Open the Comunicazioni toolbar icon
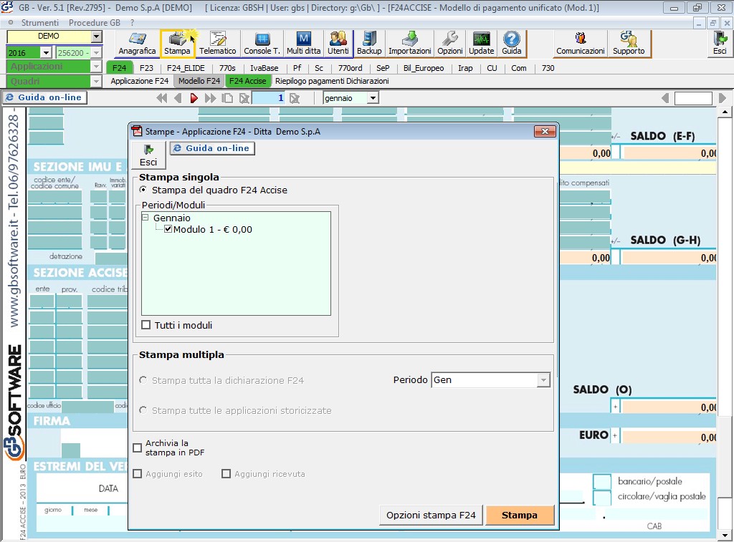Image resolution: width=734 pixels, height=542 pixels. pos(581,44)
